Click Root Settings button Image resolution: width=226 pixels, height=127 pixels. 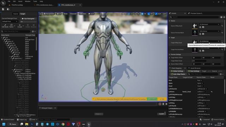[194, 71]
